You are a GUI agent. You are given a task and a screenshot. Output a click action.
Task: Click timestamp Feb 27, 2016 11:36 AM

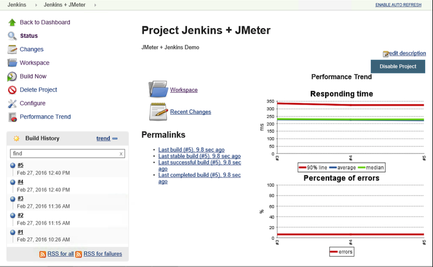pos(43,206)
